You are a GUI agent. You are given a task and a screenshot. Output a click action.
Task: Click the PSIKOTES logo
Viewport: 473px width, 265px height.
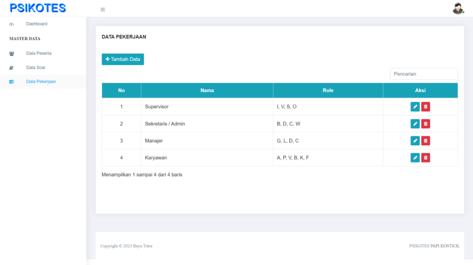pos(38,8)
